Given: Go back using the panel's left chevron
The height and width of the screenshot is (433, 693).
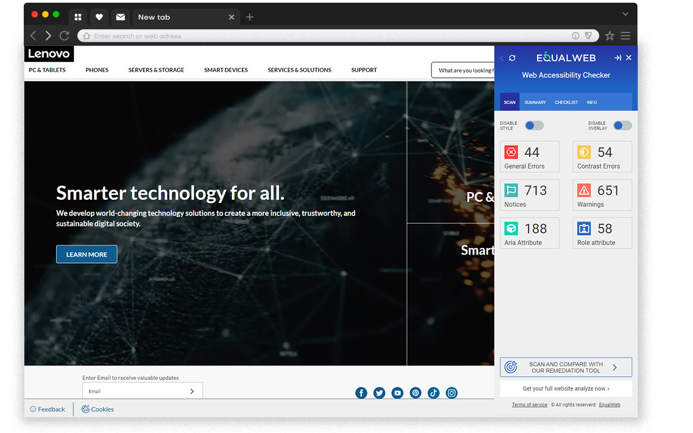Looking at the screenshot, I should pos(501,58).
